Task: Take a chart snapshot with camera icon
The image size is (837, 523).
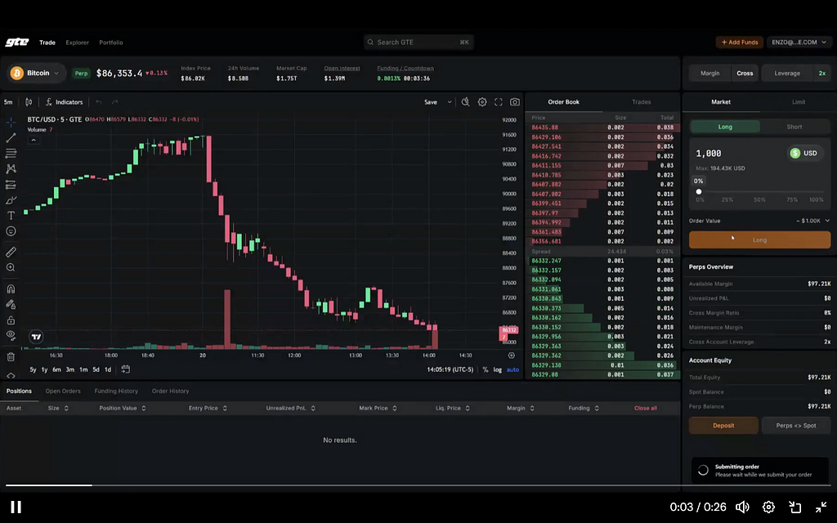Action: (x=515, y=102)
